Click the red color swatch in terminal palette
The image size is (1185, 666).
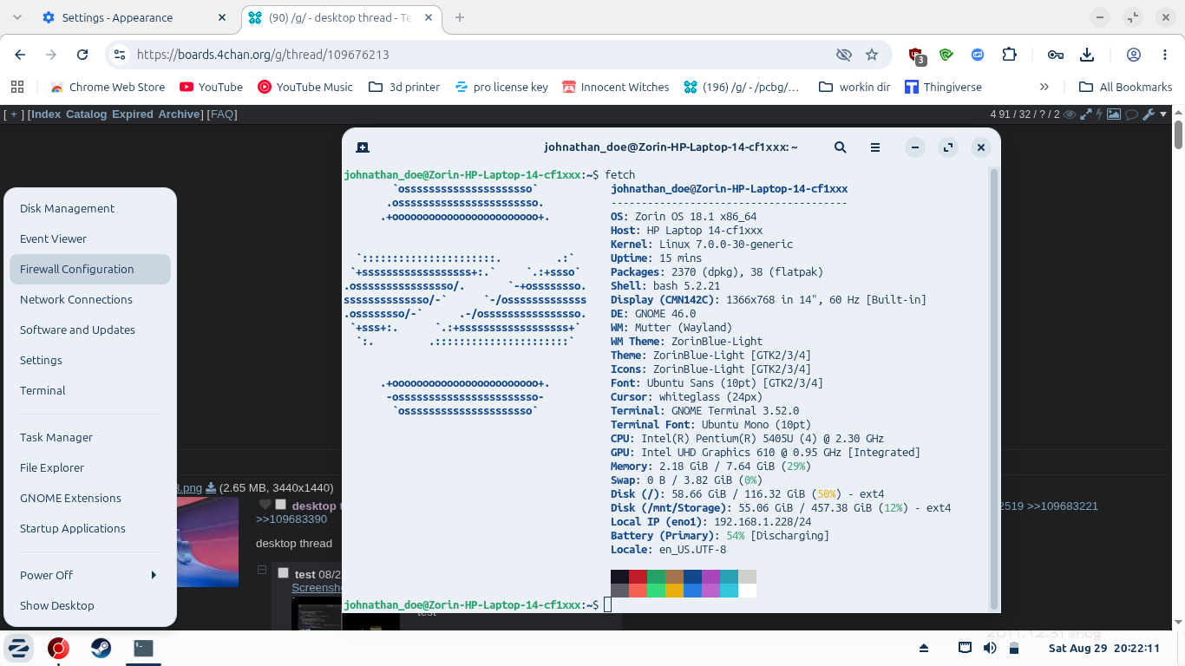(x=638, y=577)
